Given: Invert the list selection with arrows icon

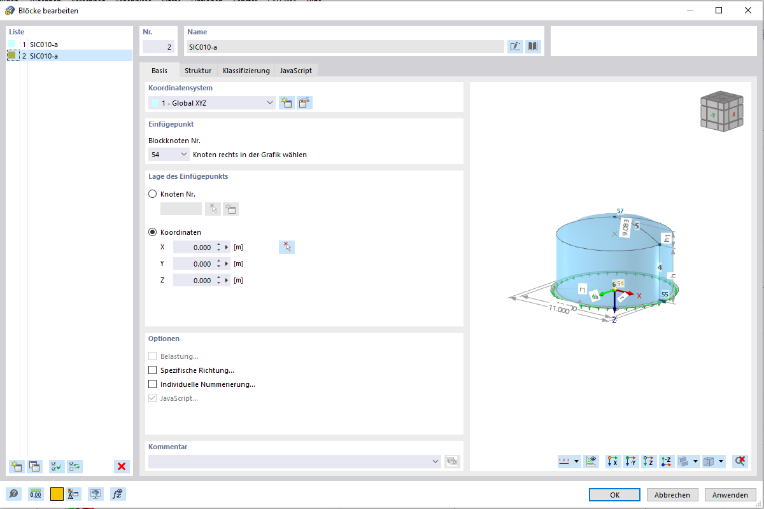Looking at the screenshot, I should pyautogui.click(x=74, y=466).
